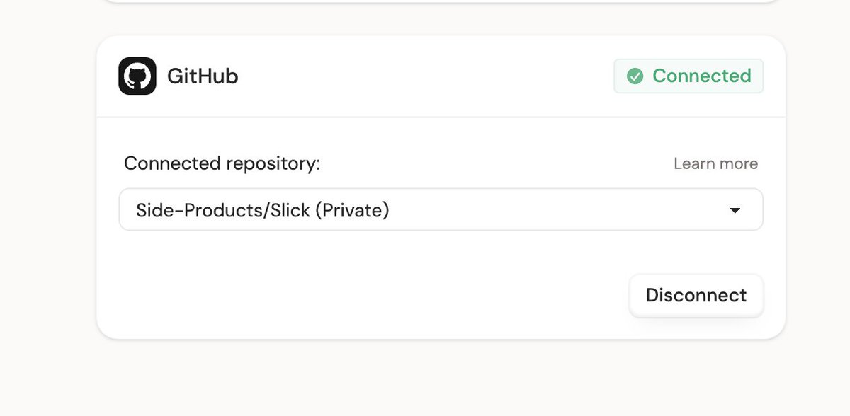The height and width of the screenshot is (416, 850).
Task: Click the Disconnect button
Action: 696,295
